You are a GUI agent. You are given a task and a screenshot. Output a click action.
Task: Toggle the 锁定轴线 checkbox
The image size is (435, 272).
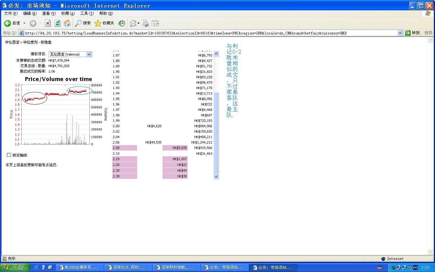tap(9, 155)
